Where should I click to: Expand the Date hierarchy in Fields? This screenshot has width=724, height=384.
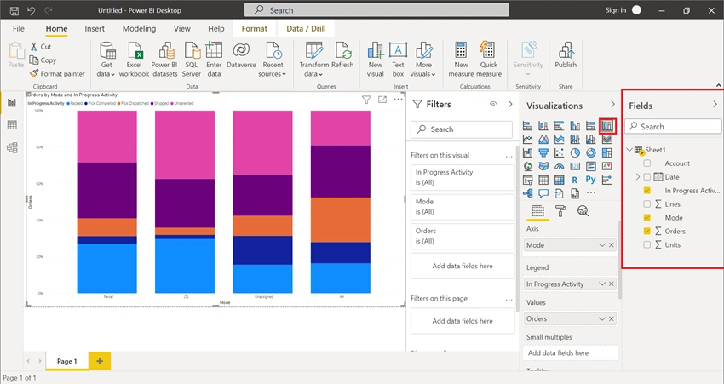click(x=638, y=177)
